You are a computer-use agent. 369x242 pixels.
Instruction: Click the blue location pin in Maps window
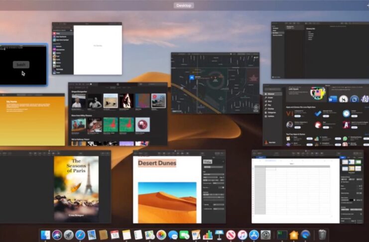pos(192,78)
